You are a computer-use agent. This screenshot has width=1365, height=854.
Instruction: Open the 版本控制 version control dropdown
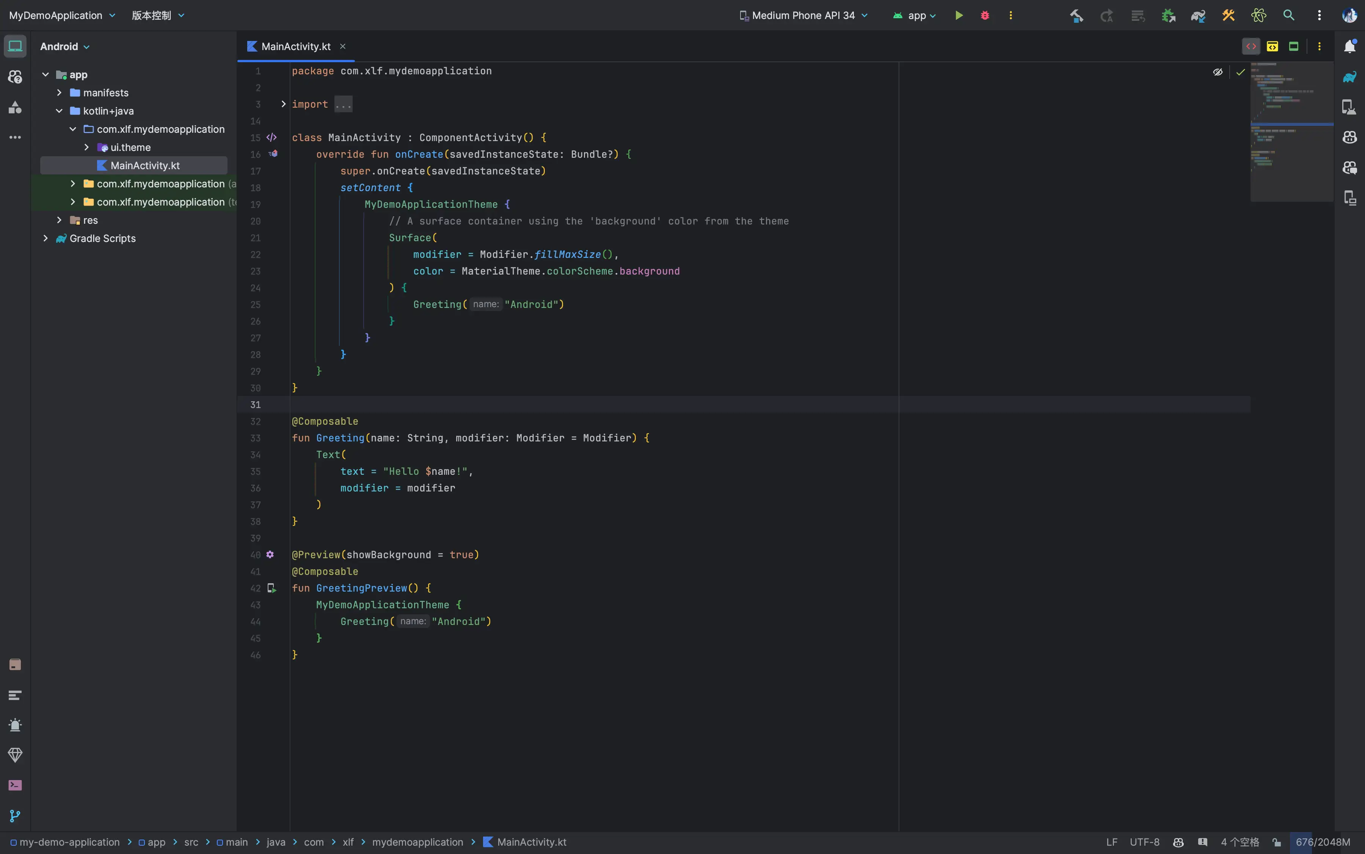(158, 15)
